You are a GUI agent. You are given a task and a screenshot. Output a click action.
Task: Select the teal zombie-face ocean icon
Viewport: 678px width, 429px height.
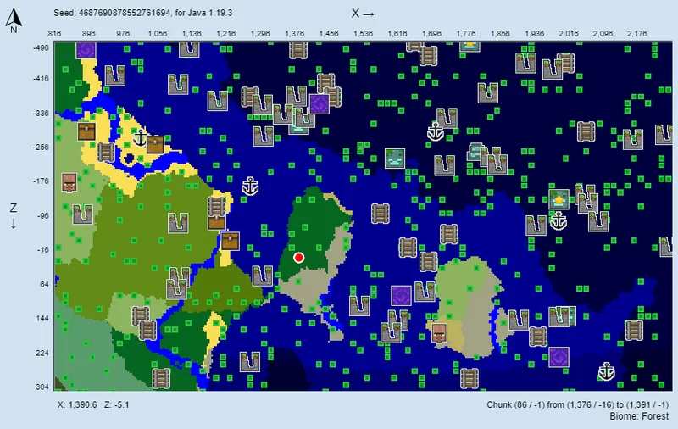pyautogui.click(x=393, y=158)
